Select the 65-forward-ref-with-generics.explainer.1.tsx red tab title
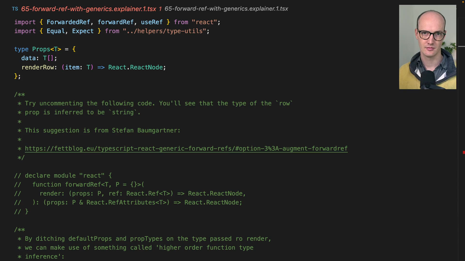The image size is (465, 261). coord(88,9)
